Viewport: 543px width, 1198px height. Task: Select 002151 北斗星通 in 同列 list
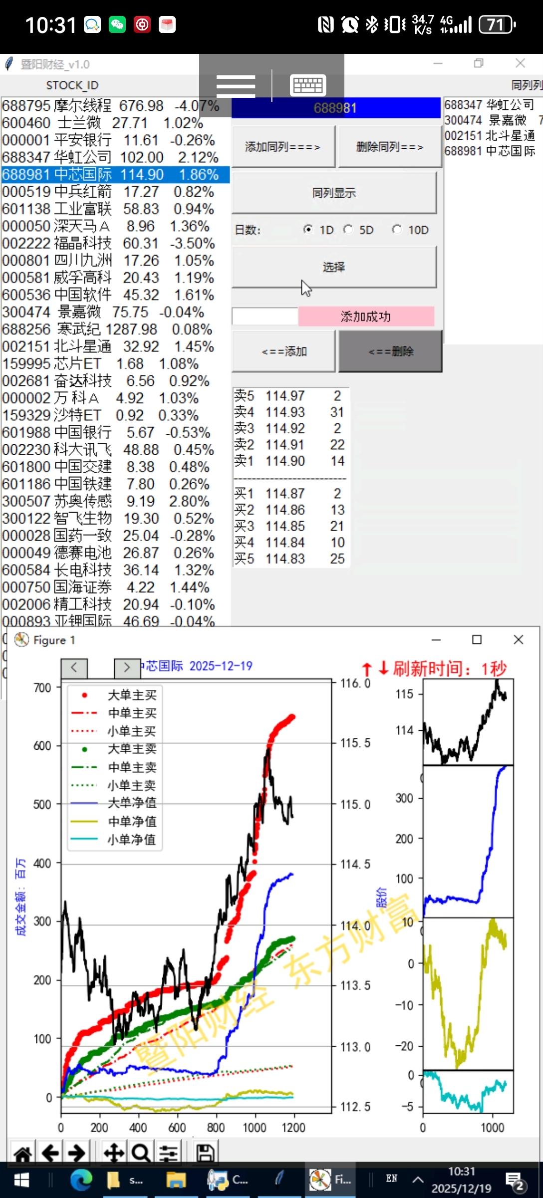pyautogui.click(x=493, y=136)
